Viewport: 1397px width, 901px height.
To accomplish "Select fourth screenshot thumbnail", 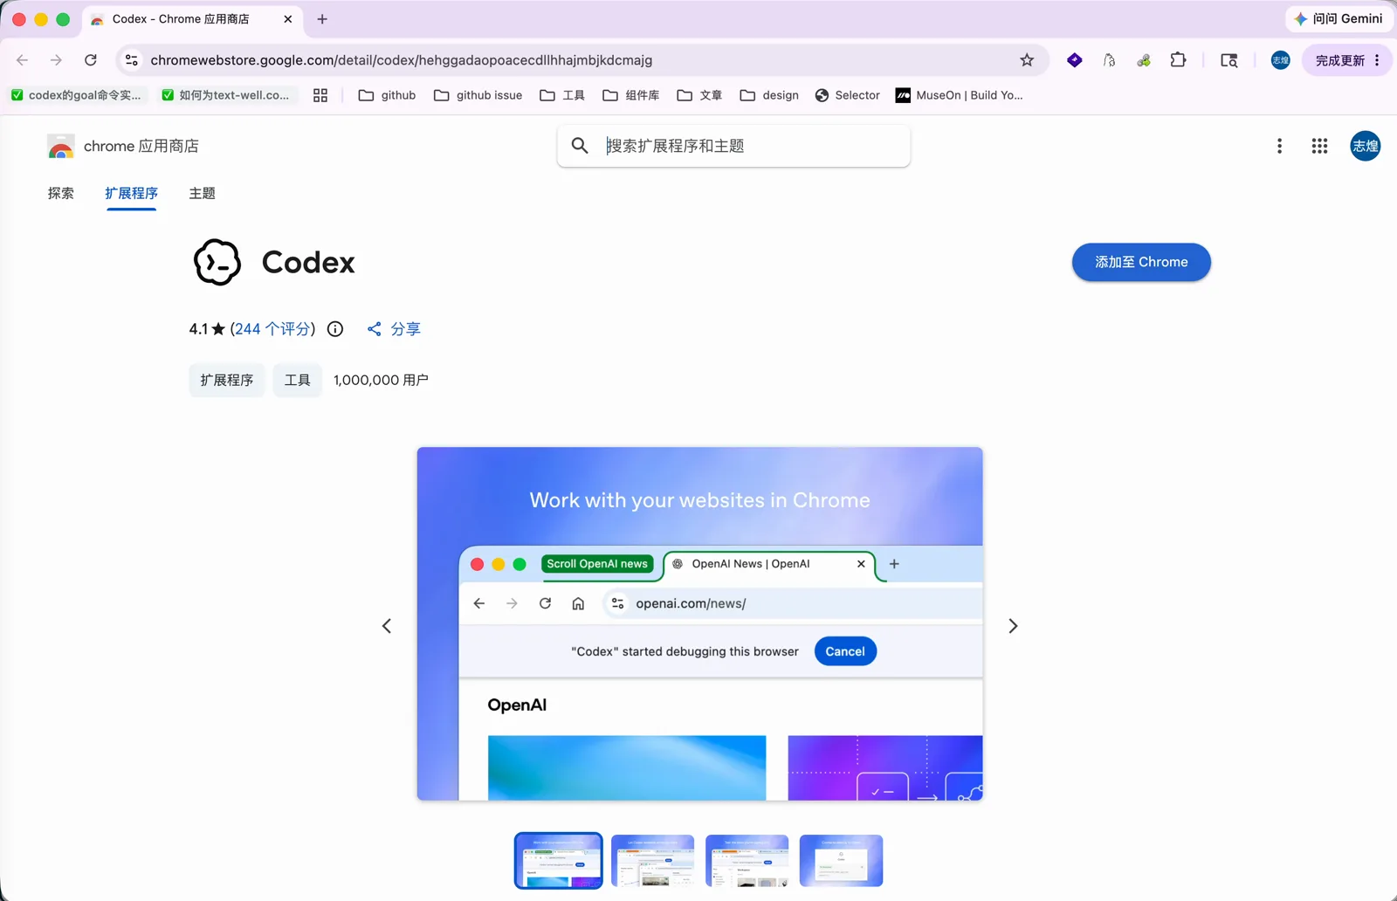I will (842, 861).
